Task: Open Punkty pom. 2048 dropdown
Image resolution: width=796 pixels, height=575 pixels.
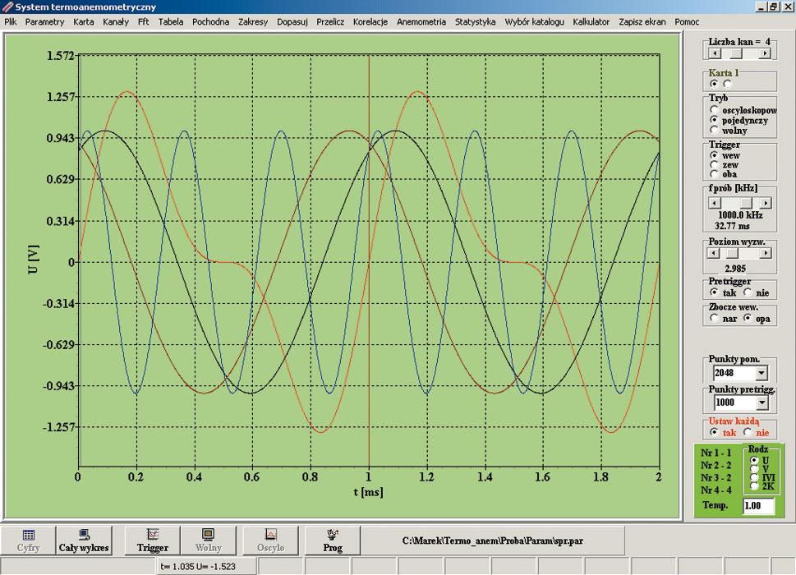Action: pyautogui.click(x=761, y=373)
